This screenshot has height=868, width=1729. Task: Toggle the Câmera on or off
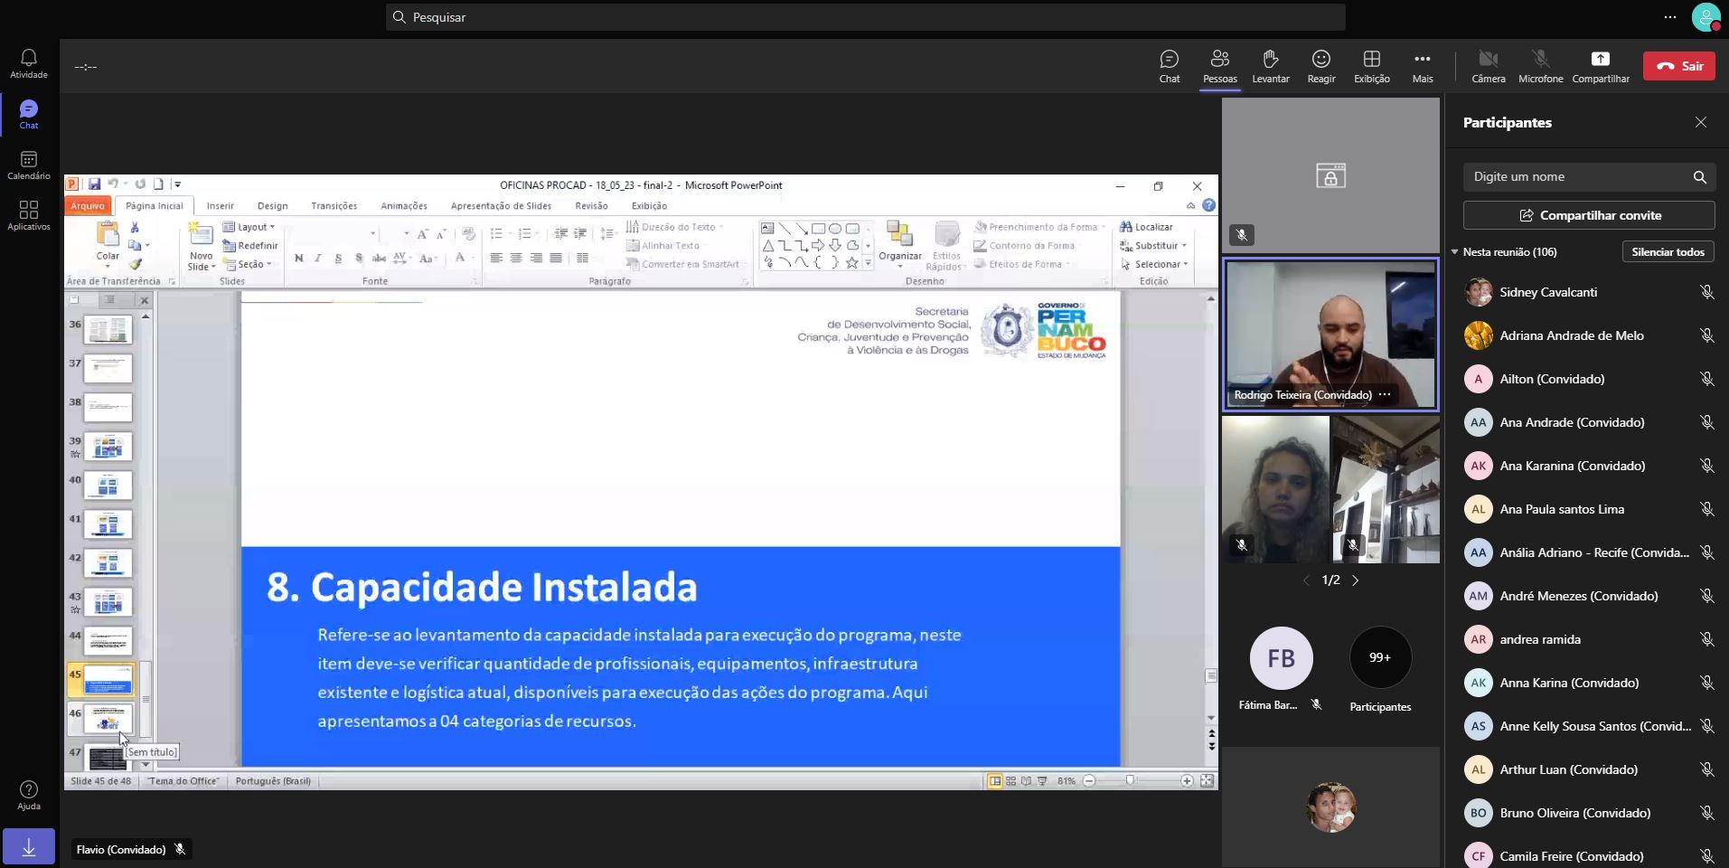click(x=1488, y=66)
